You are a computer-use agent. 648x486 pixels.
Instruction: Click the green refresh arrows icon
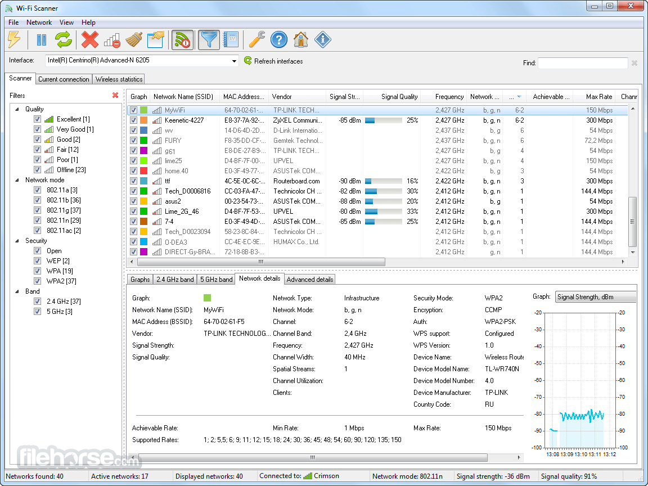pyautogui.click(x=64, y=40)
